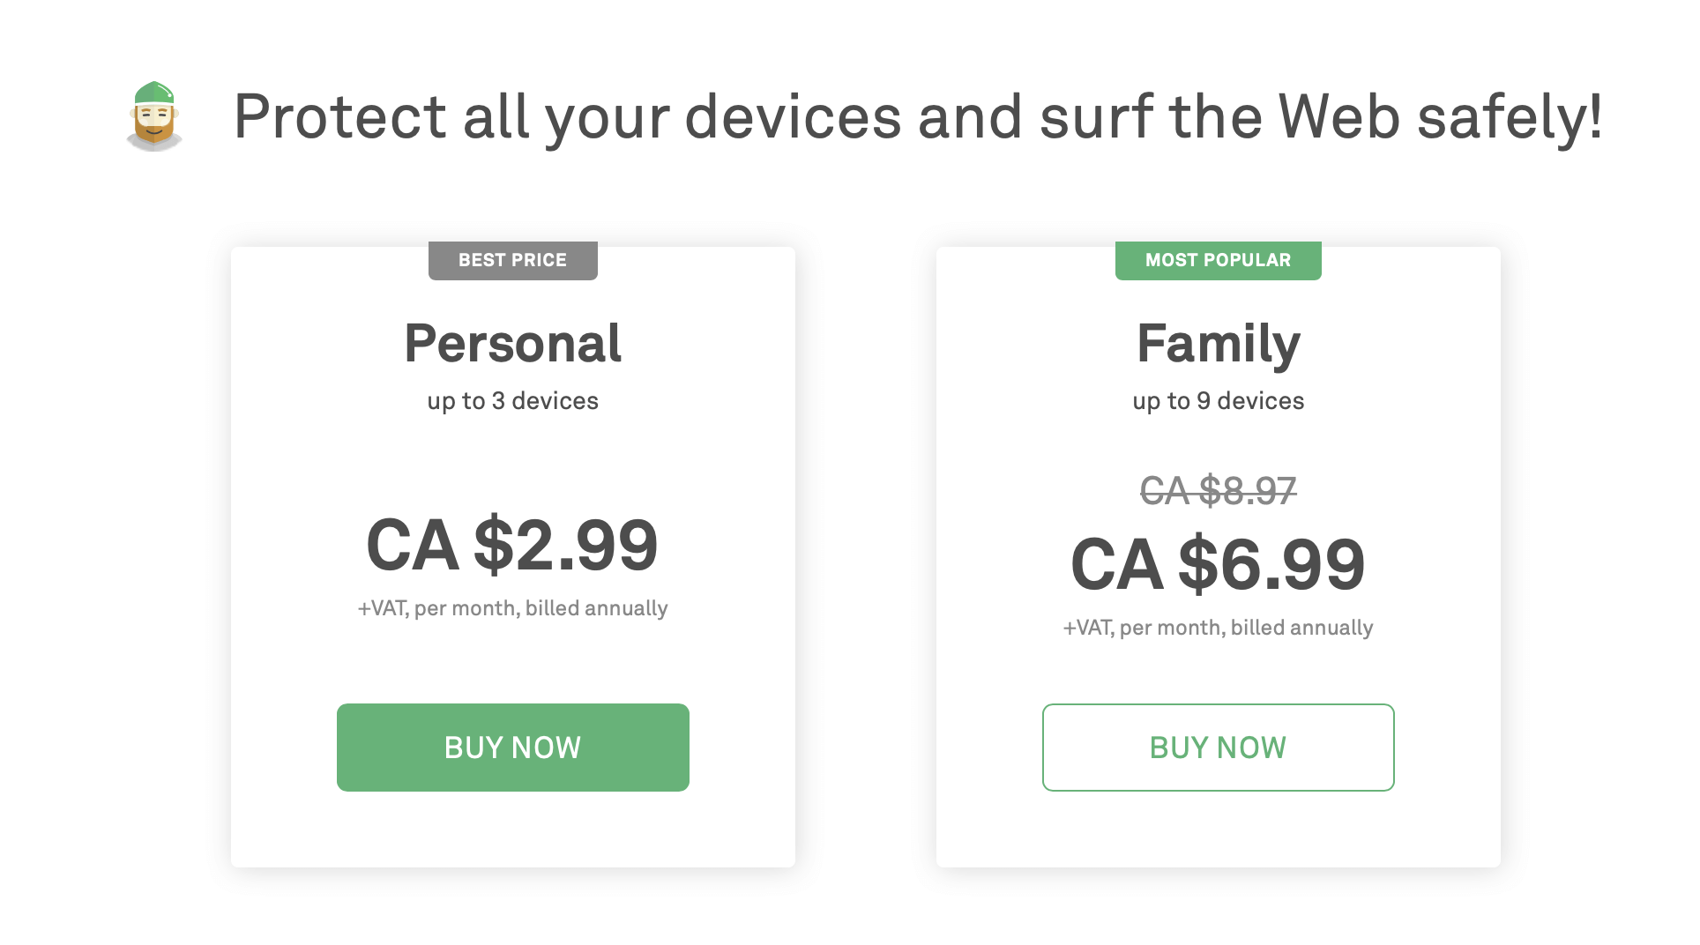The height and width of the screenshot is (945, 1700).
Task: Click the crossed-out CA $8.97 price
Action: click(1218, 491)
